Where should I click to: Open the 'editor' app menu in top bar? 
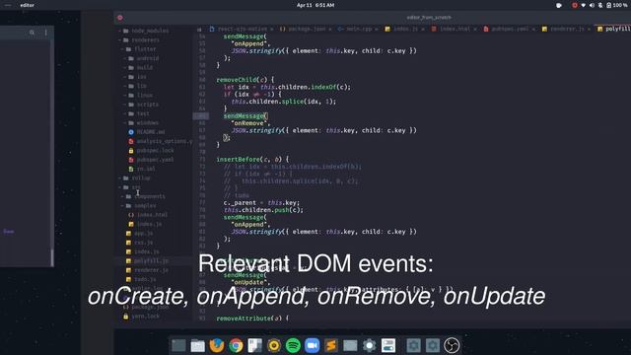pos(27,5)
